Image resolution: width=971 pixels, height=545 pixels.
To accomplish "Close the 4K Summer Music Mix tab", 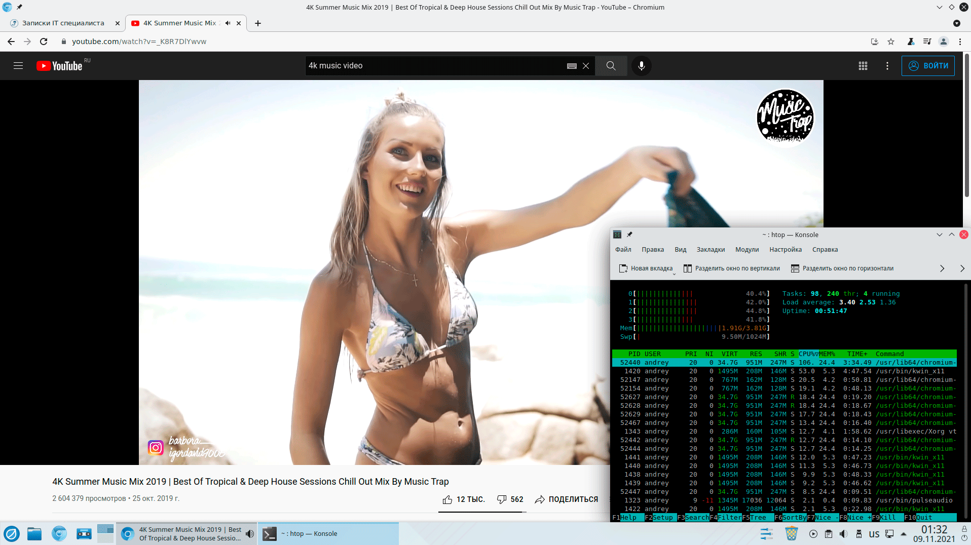I will (239, 23).
